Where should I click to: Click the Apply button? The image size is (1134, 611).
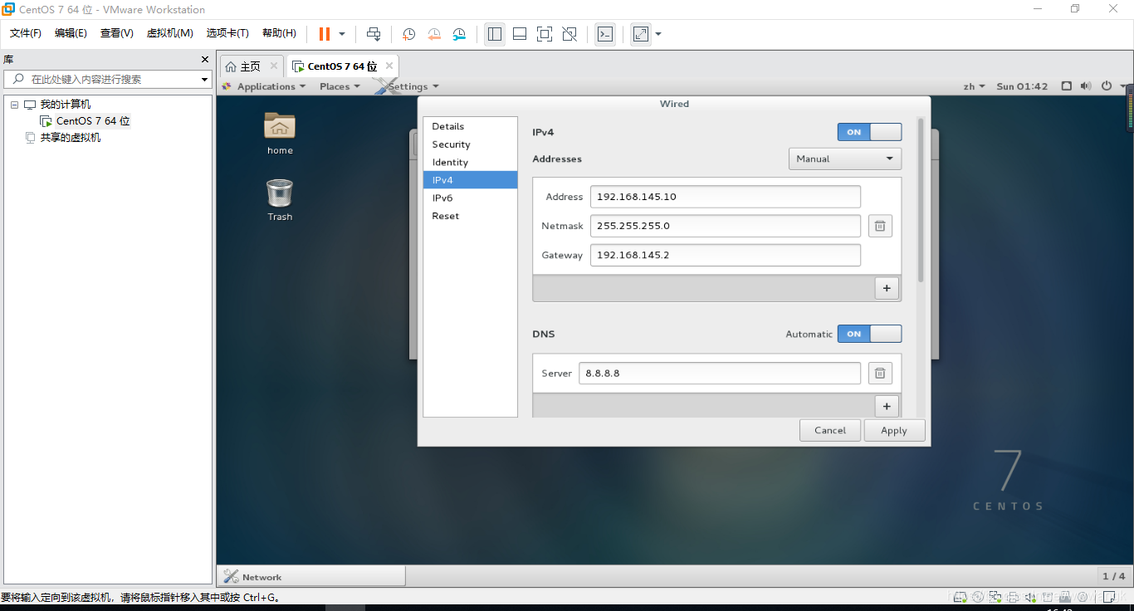[x=894, y=430]
